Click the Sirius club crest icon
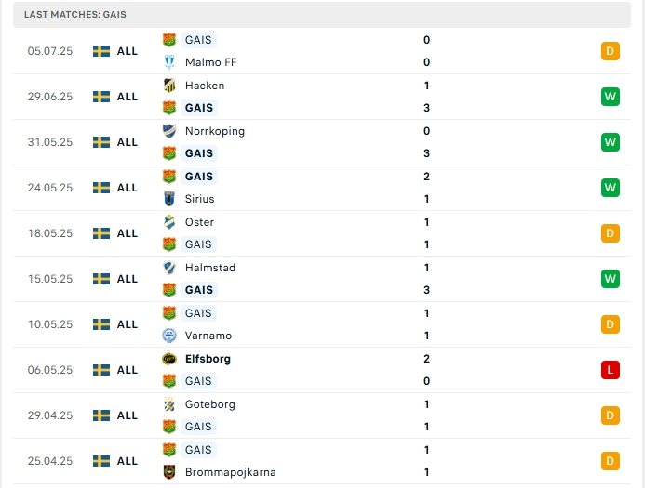The height and width of the screenshot is (488, 645). (169, 199)
